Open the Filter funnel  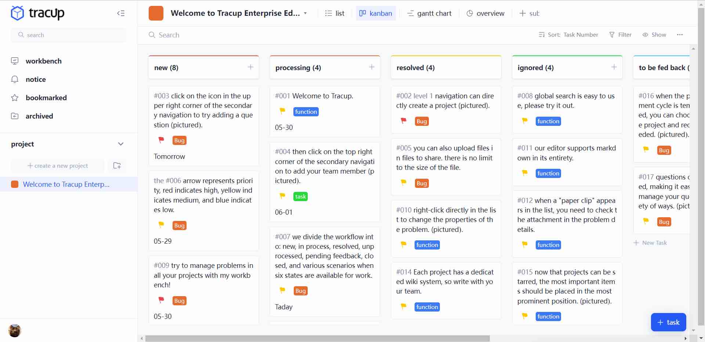[620, 34]
